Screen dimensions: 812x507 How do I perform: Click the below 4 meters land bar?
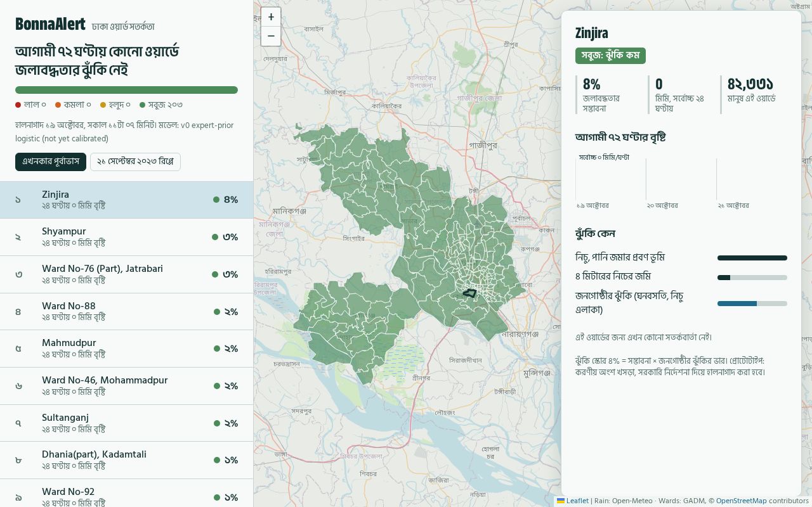coord(752,278)
